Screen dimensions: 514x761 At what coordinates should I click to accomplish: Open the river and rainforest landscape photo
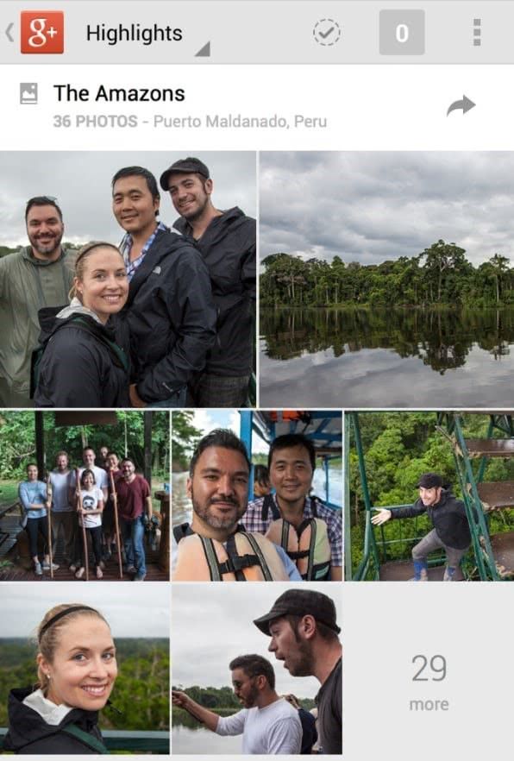coord(386,279)
